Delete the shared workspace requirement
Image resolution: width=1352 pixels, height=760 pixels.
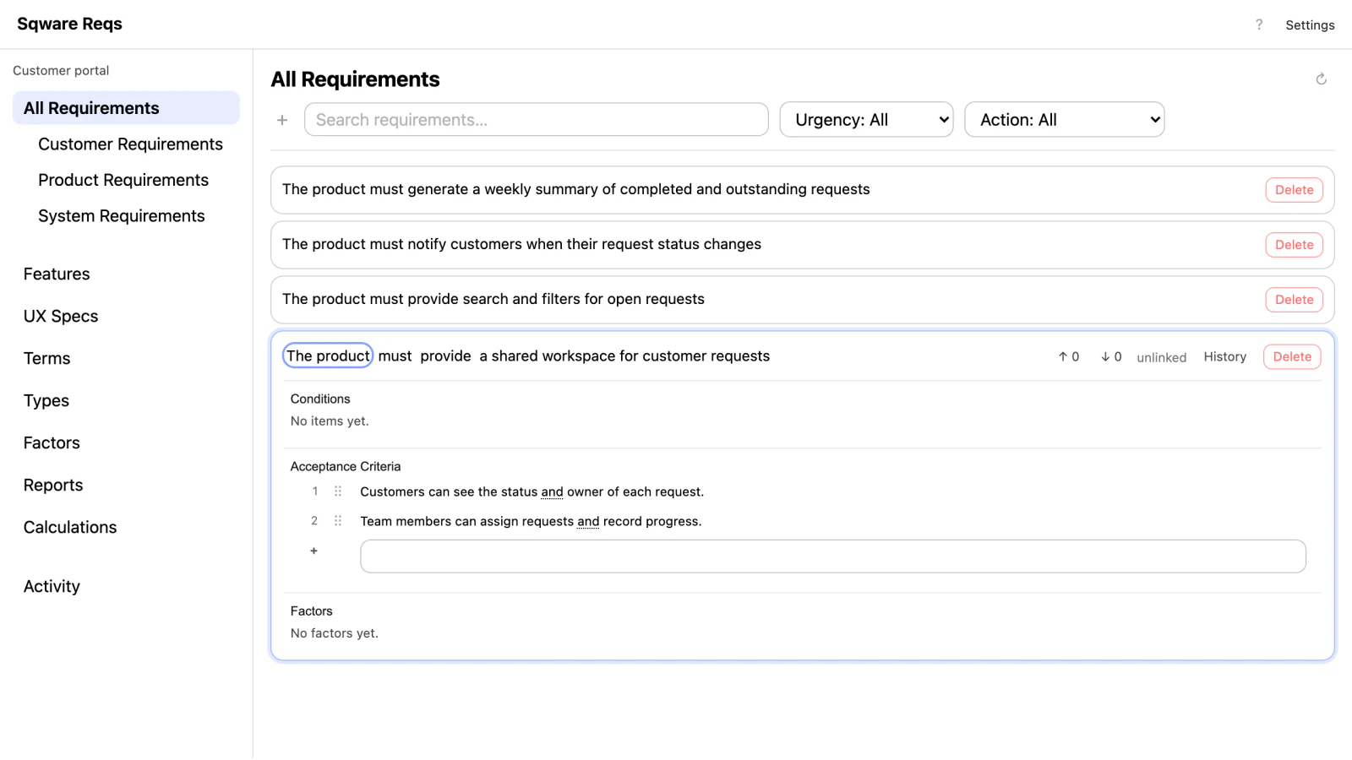coord(1292,357)
